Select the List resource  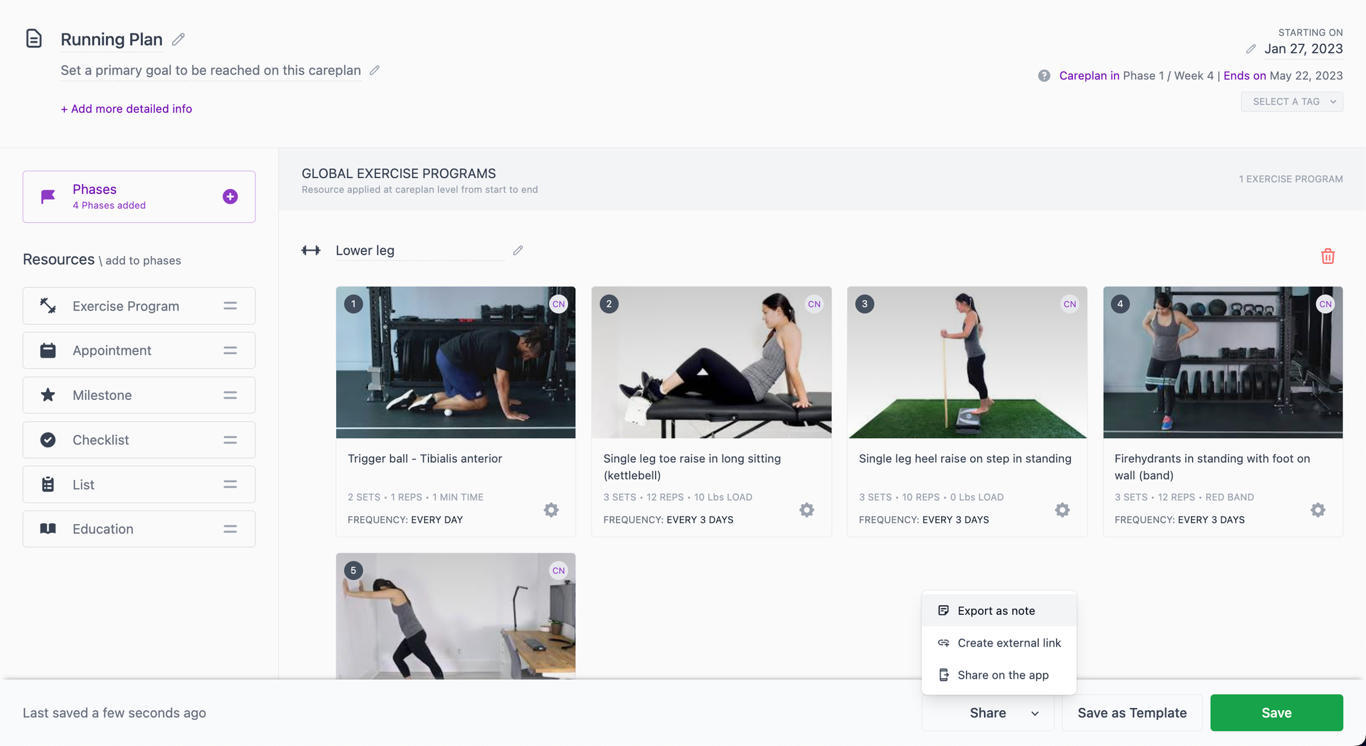click(x=139, y=485)
